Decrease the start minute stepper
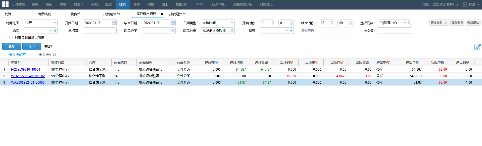This screenshot has height=146, width=482. (x=292, y=24)
